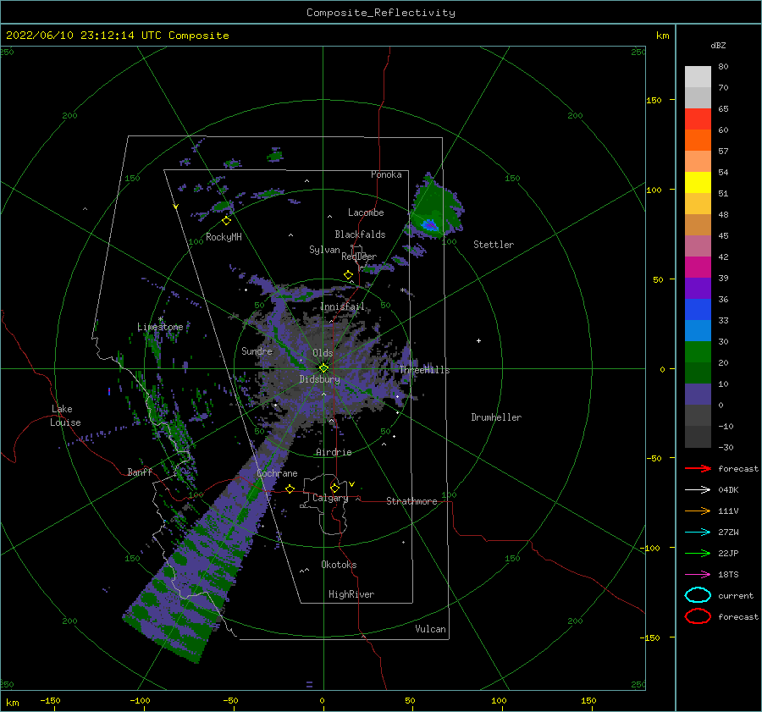The width and height of the screenshot is (762, 712).
Task: Click the yellow diamond marker near RockyMH
Action: coord(226,221)
